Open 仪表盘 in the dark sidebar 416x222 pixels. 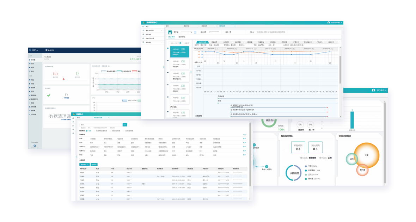[x=32, y=60]
